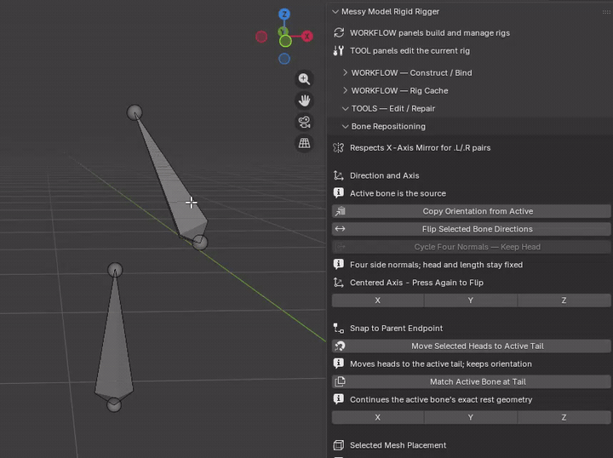Screen dimensions: 613x458
Task: Click Z button under Centered Axis
Action: coord(564,301)
